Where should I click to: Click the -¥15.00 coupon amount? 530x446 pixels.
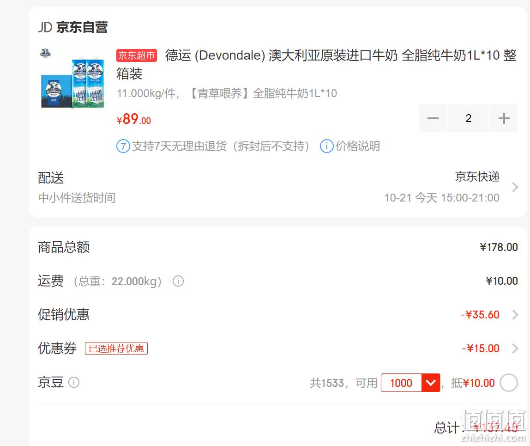point(481,348)
